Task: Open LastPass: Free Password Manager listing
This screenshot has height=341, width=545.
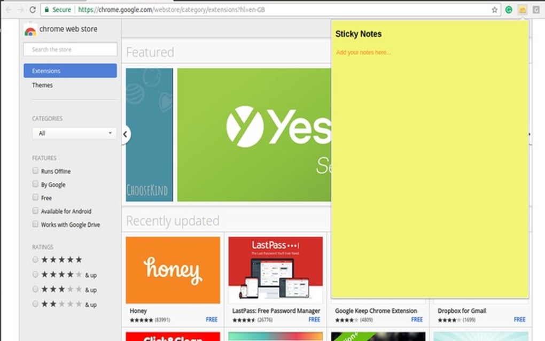Action: coord(275,269)
